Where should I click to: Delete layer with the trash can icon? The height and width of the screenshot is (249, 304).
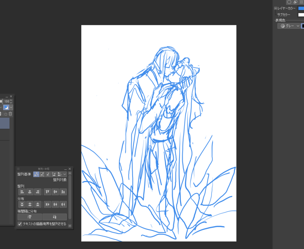(10, 114)
